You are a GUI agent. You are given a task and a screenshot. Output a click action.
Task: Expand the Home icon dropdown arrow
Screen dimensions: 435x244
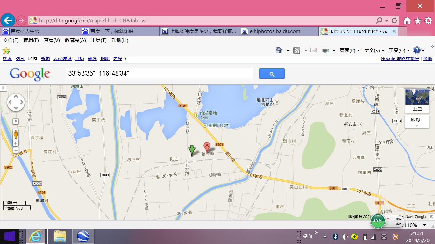287,50
